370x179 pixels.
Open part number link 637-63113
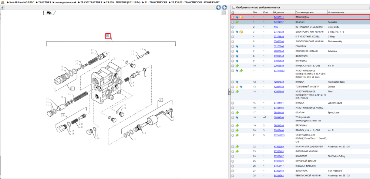(279, 135)
